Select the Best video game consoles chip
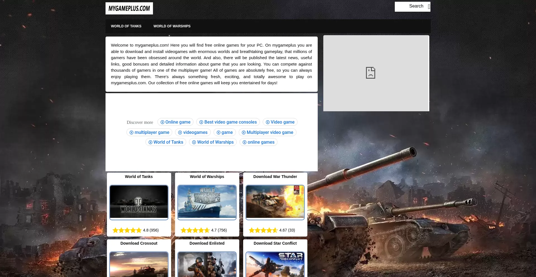The image size is (536, 277). click(228, 122)
